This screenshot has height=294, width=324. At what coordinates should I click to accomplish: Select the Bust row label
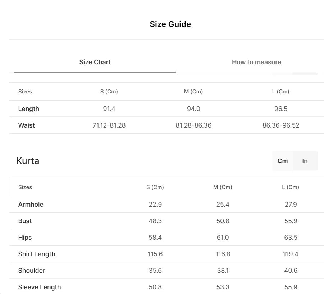coord(25,221)
